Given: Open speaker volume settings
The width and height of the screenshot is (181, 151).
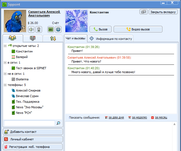Looking at the screenshot, I should click(31, 29).
